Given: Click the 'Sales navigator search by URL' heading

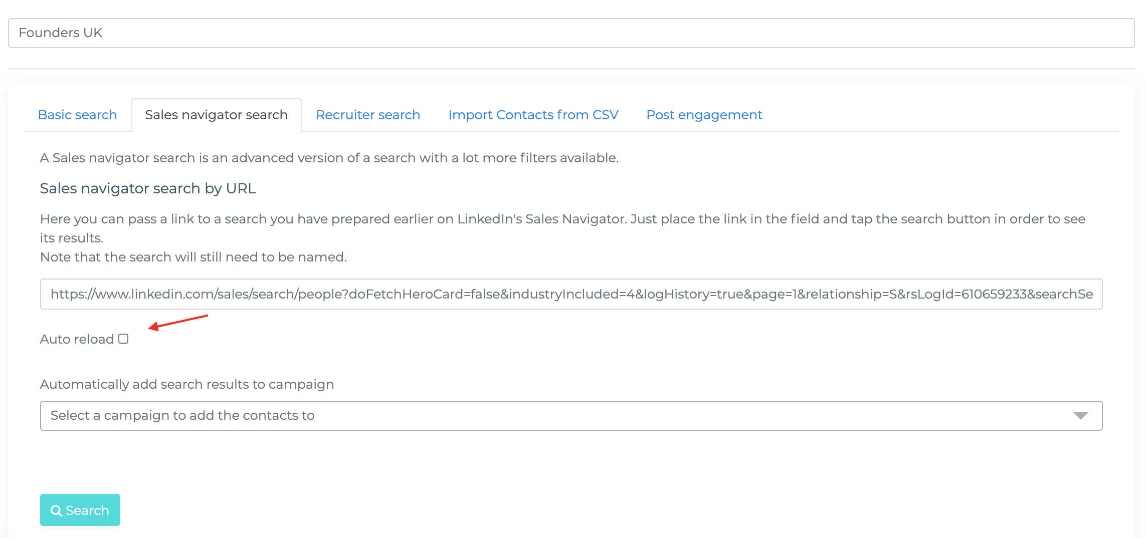Looking at the screenshot, I should tap(148, 188).
